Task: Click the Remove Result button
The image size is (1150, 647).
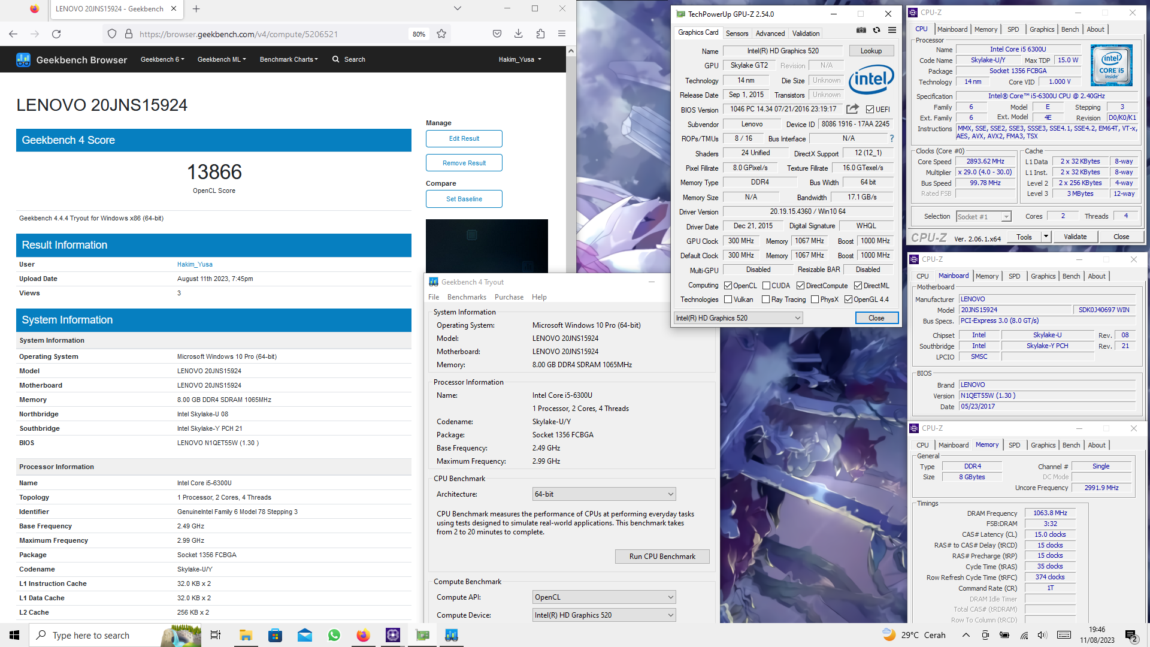Action: click(x=464, y=163)
